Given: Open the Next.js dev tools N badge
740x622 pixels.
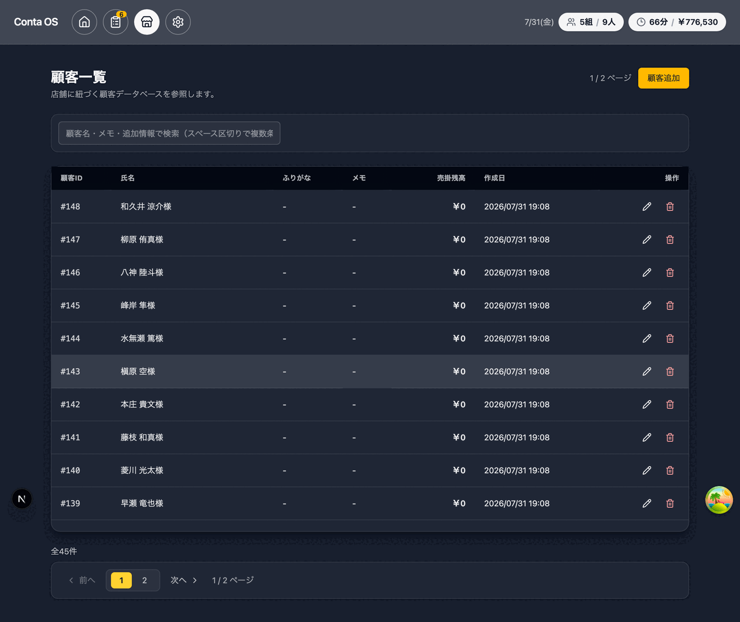Looking at the screenshot, I should click(x=22, y=499).
